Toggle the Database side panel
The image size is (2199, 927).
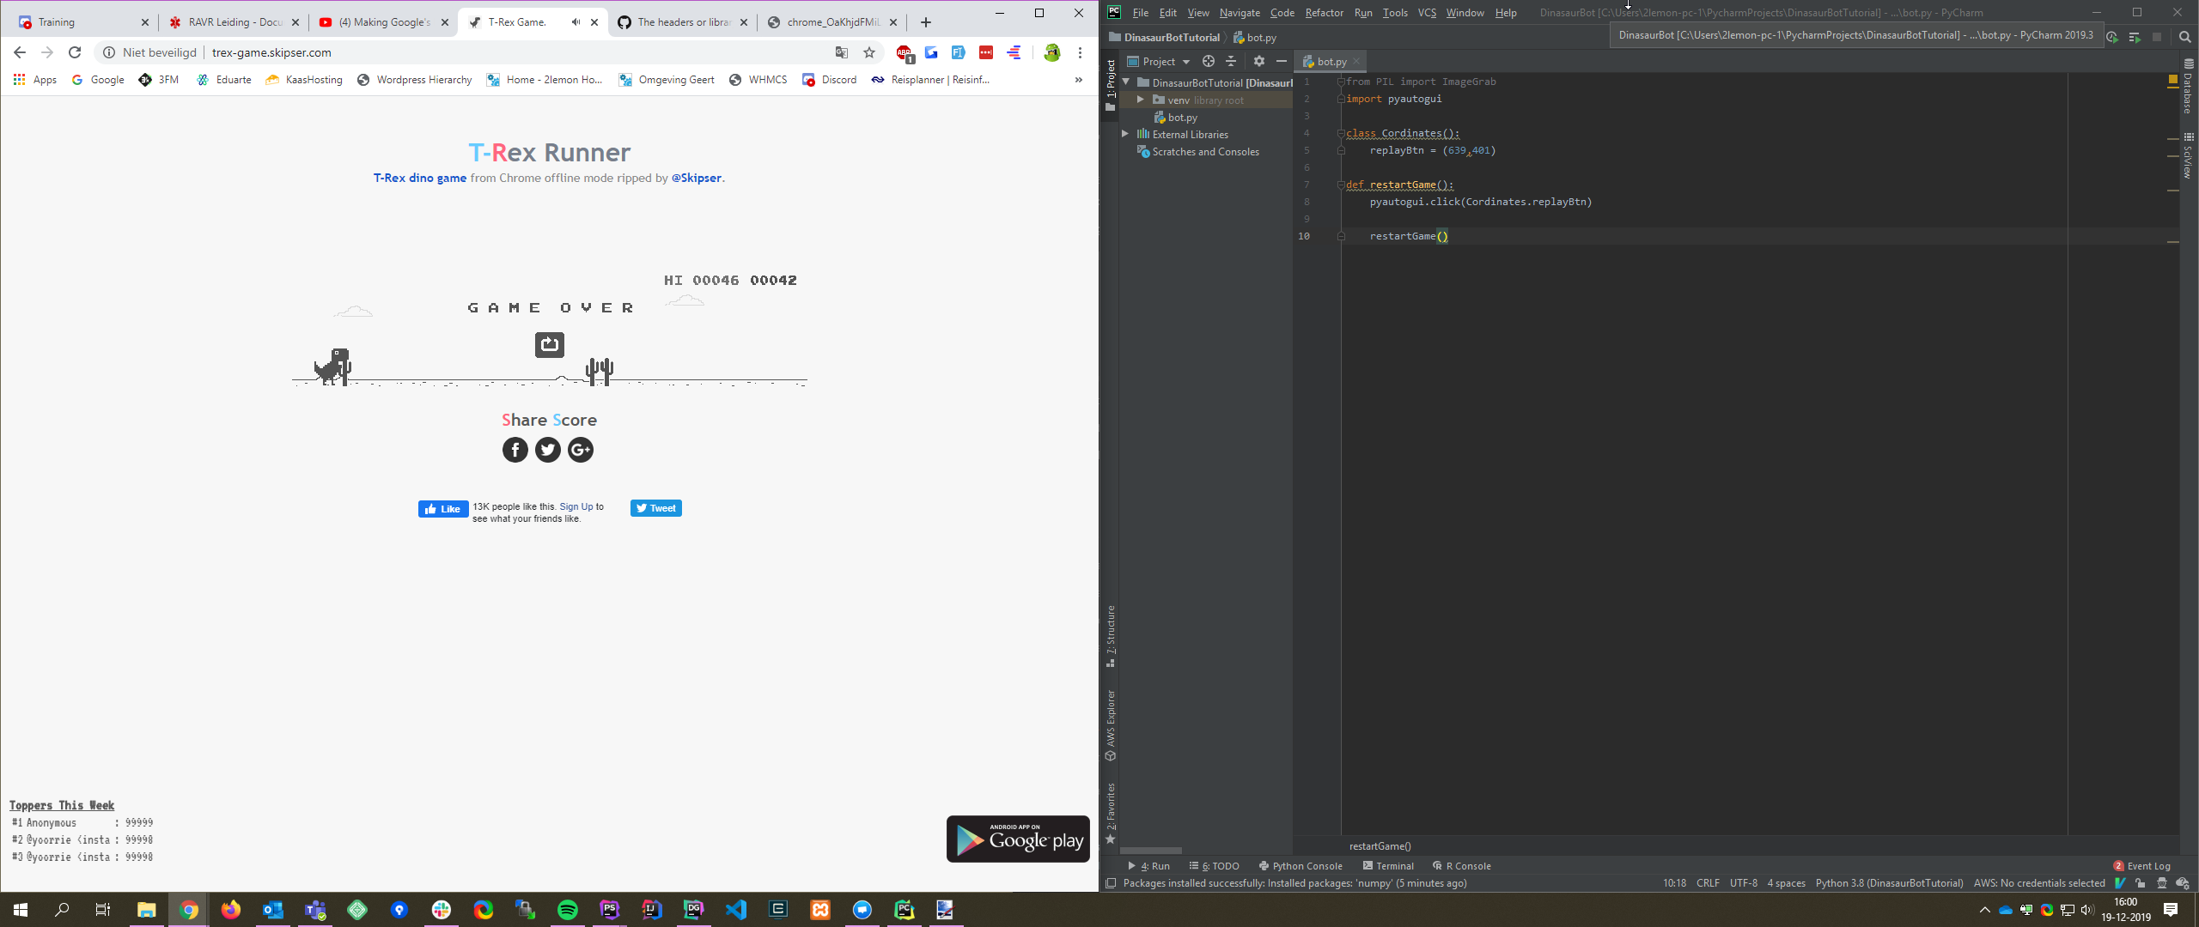coord(2188,86)
